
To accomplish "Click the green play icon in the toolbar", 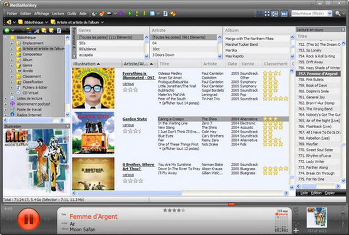I will (129, 14).
